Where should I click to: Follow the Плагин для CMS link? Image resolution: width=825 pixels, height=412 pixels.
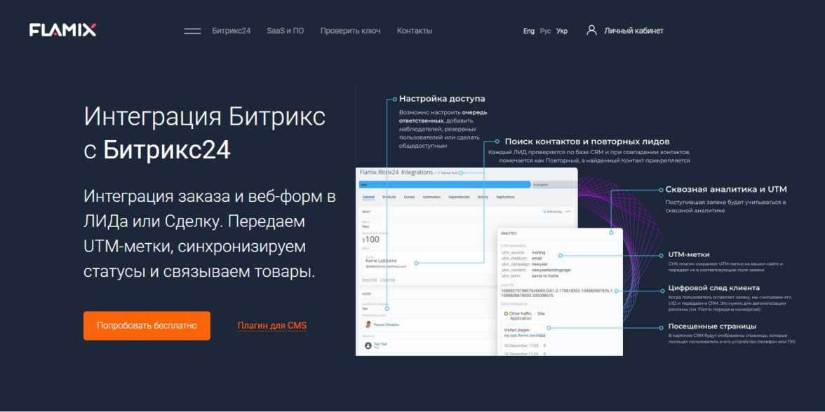pyautogui.click(x=272, y=326)
